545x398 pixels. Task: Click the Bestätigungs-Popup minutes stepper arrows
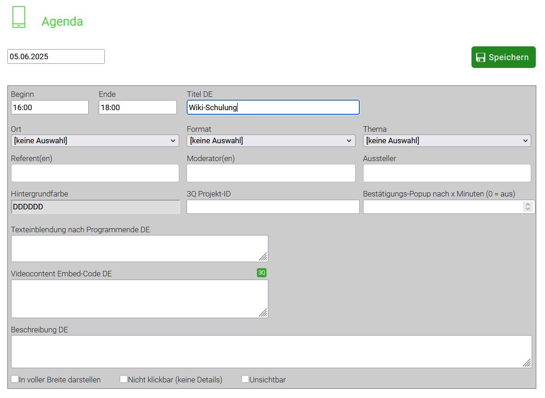tap(528, 207)
